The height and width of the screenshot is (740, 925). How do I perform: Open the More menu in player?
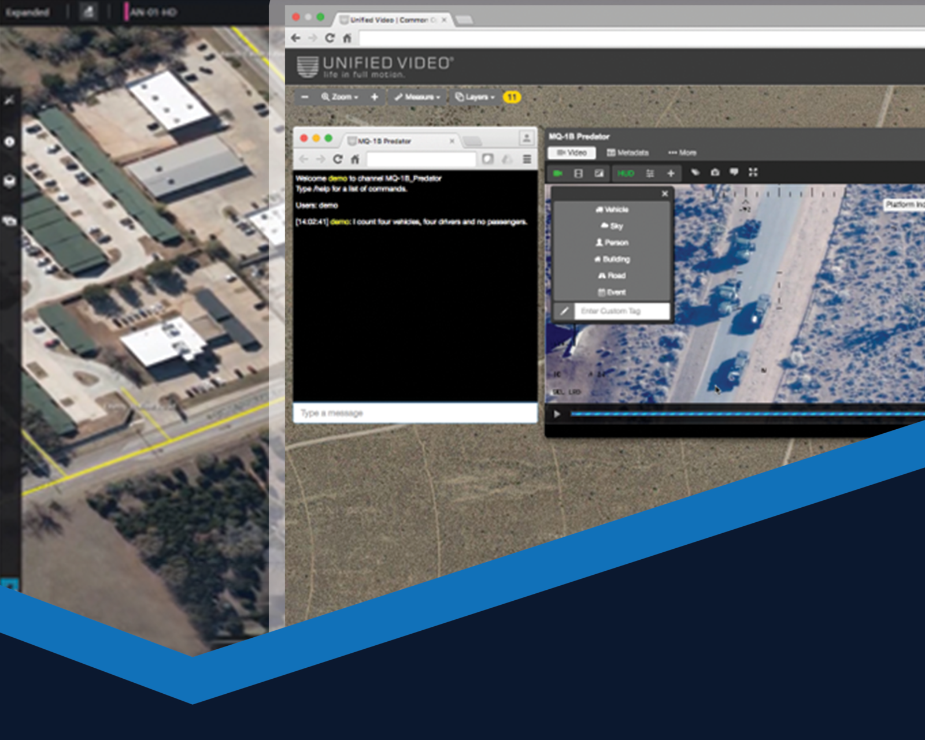[682, 153]
